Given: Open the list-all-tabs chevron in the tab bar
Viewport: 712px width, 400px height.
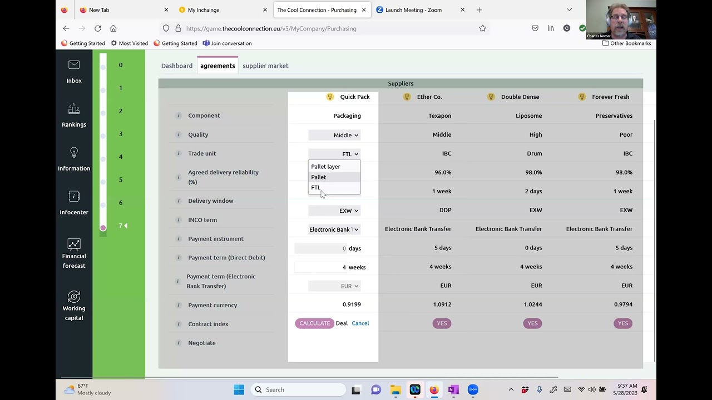Looking at the screenshot, I should [569, 9].
